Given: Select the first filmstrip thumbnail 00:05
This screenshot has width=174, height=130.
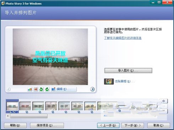Looking at the screenshot, I should (12, 106).
